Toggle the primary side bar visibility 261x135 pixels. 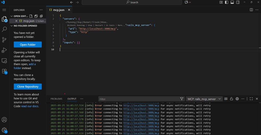226,2
